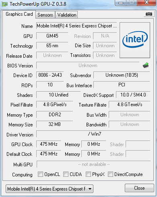Click the Bus Interface field PCI
Viewport: 157px width, 197px height.
pos(122,85)
